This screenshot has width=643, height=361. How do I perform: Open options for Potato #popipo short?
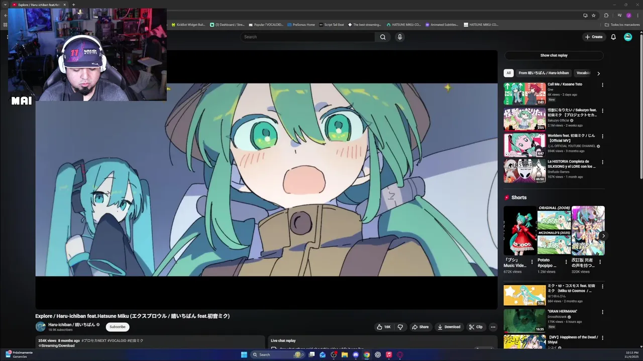pos(566,262)
